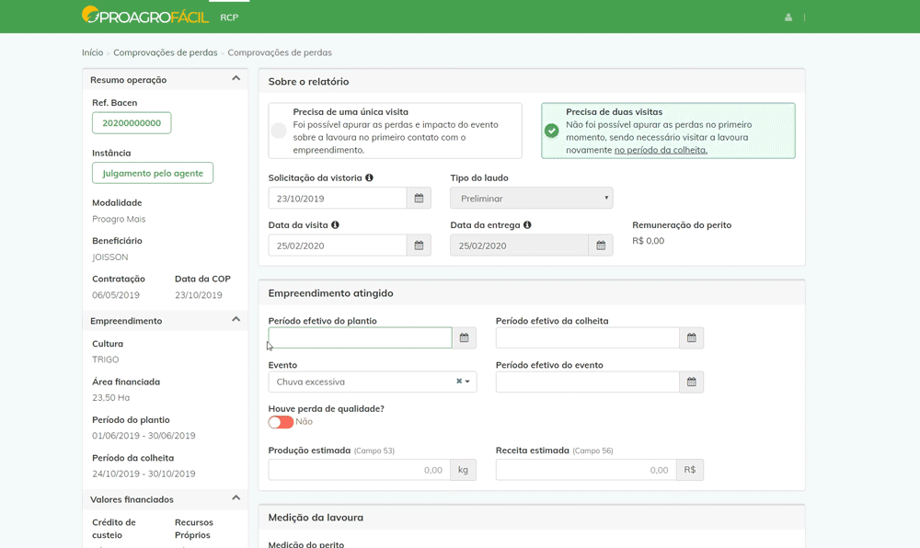920x548 pixels.
Task: Click 'Julgamento pelo agente' button
Action: coord(153,173)
